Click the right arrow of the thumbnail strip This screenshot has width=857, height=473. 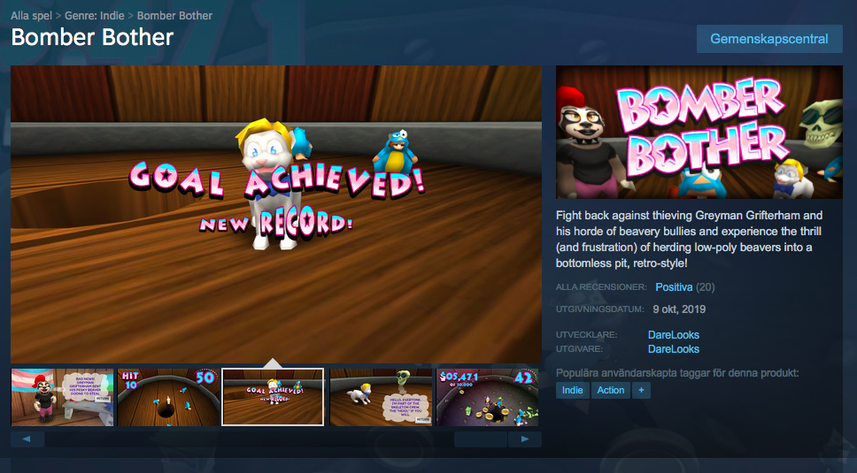pos(525,439)
